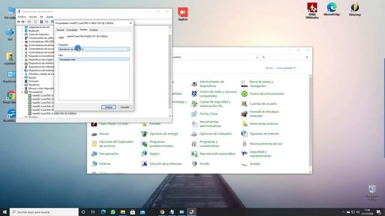The image size is (385, 216).
Task: Click Device Manager toolbar Forward arrow
Action: 23,22
